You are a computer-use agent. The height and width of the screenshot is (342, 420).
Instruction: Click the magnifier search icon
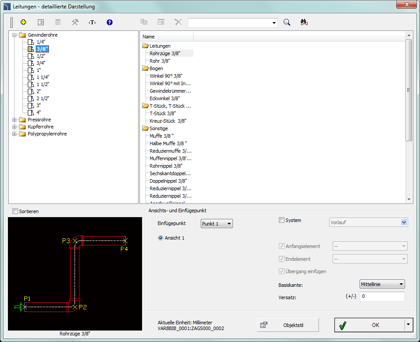coord(287,22)
